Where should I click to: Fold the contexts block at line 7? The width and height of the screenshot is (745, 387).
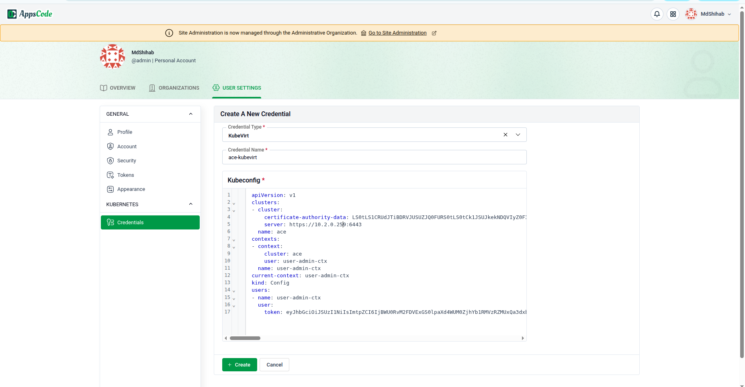(234, 240)
